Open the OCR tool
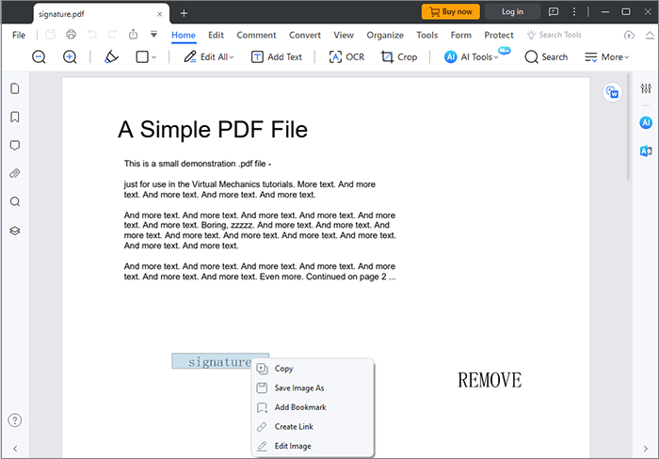 [x=346, y=57]
